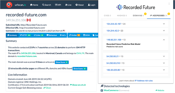Click the WooCommerce technology link
Image resolution: width=175 pixels, height=93 pixels.
pyautogui.click(x=111, y=90)
